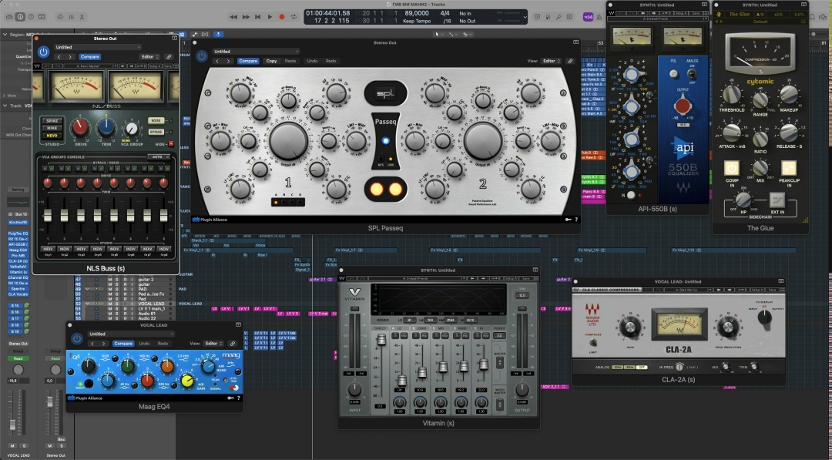Click the link icon in SPL Passeq header
832x460 pixels.
coord(570,61)
